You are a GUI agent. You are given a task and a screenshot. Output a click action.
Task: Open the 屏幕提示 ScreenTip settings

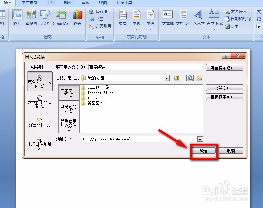225,67
